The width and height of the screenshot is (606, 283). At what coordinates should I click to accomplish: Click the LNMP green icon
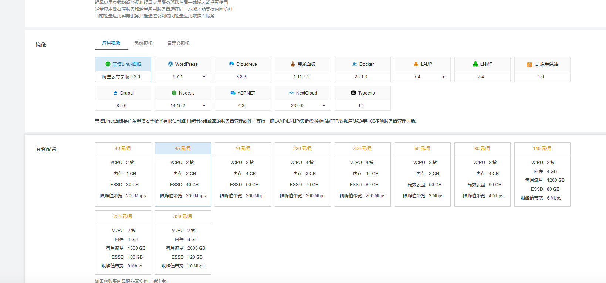tap(475, 64)
